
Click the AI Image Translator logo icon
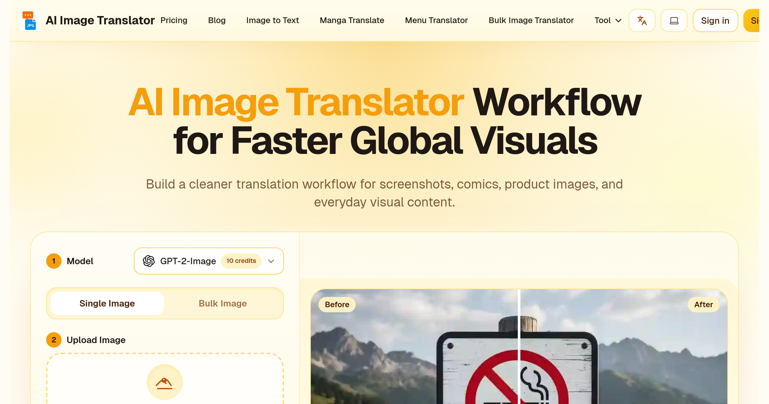(30, 21)
